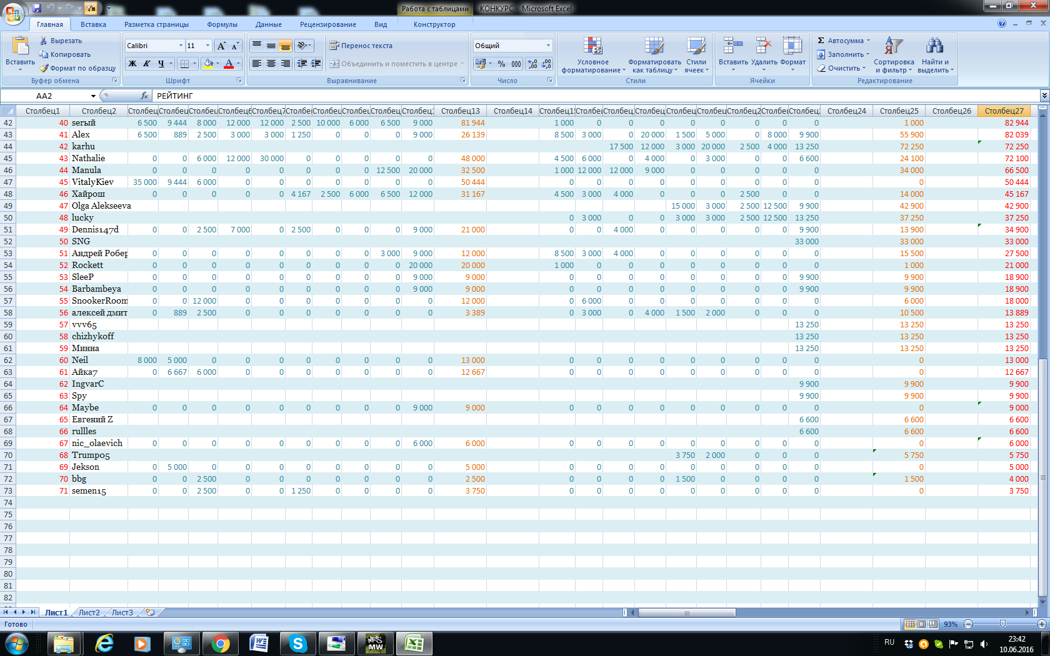Screen dimensions: 1050x656
Task: Toggle italic (К) formatting
Action: click(x=147, y=64)
